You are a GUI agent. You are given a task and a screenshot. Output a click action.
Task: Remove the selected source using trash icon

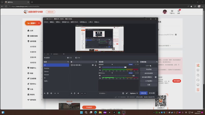click(x=75, y=93)
